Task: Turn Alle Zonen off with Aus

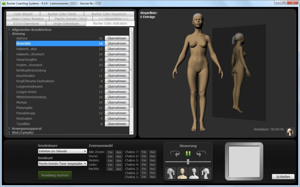Action: [x=119, y=152]
